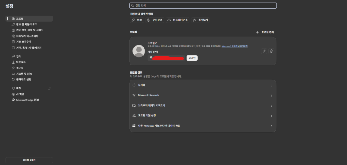Screen dimensions: 347x165
Task: Click the 피드백 보내기 button
Action: click(29, 160)
